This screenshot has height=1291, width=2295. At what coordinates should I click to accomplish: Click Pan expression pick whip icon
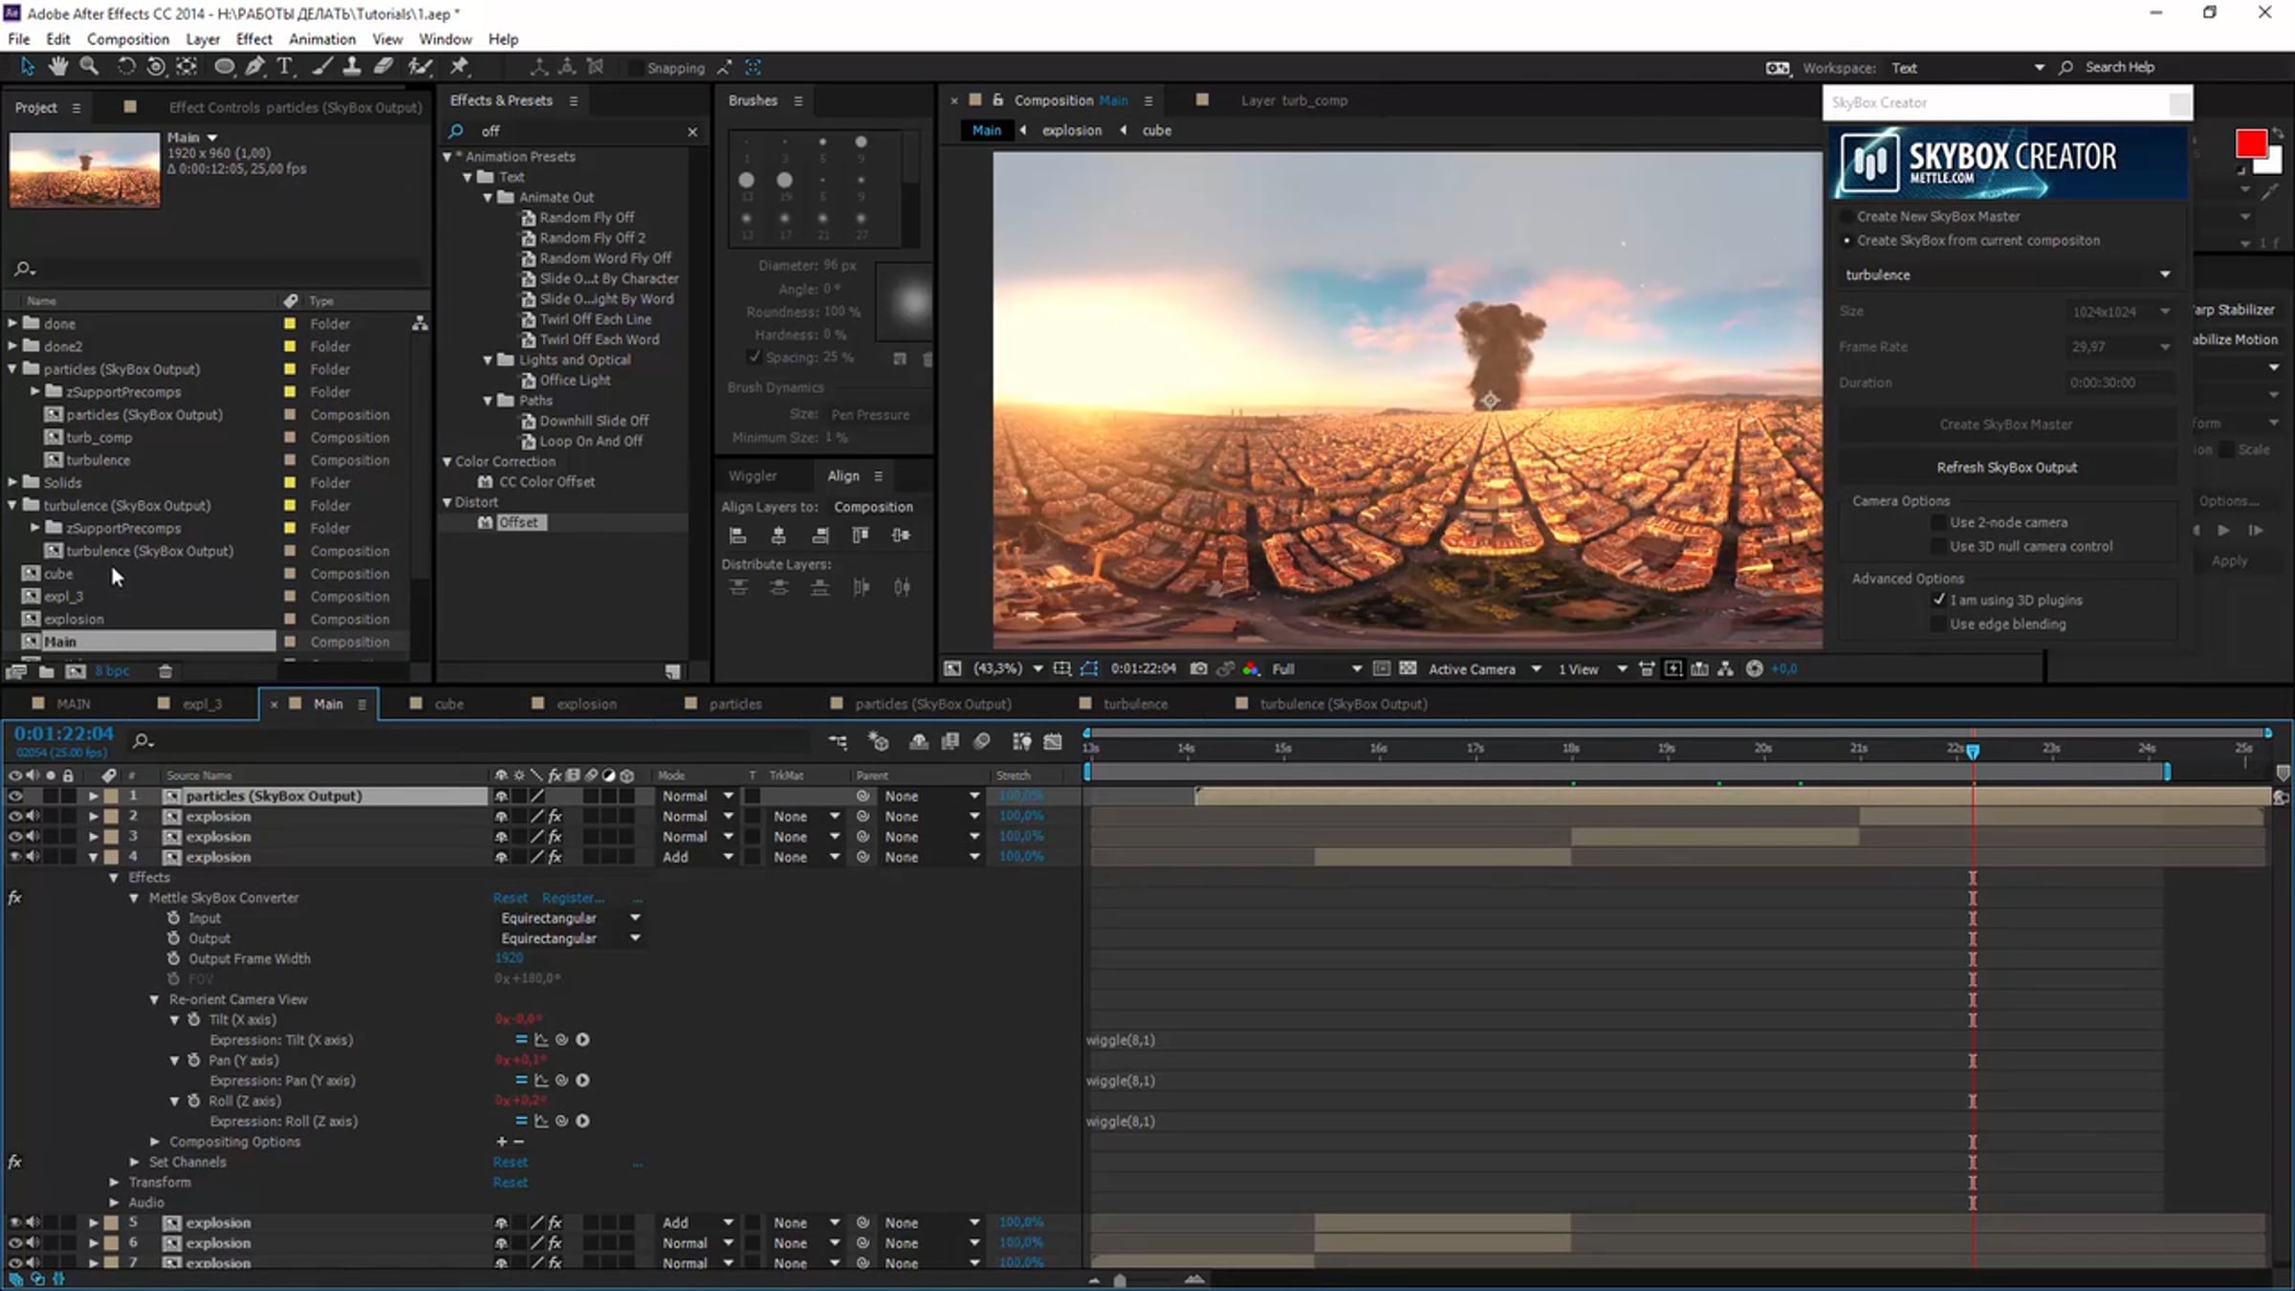tap(562, 1081)
